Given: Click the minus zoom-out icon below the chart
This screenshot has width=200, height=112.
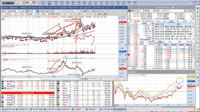Looking at the screenshot, I should (x=122, y=79).
